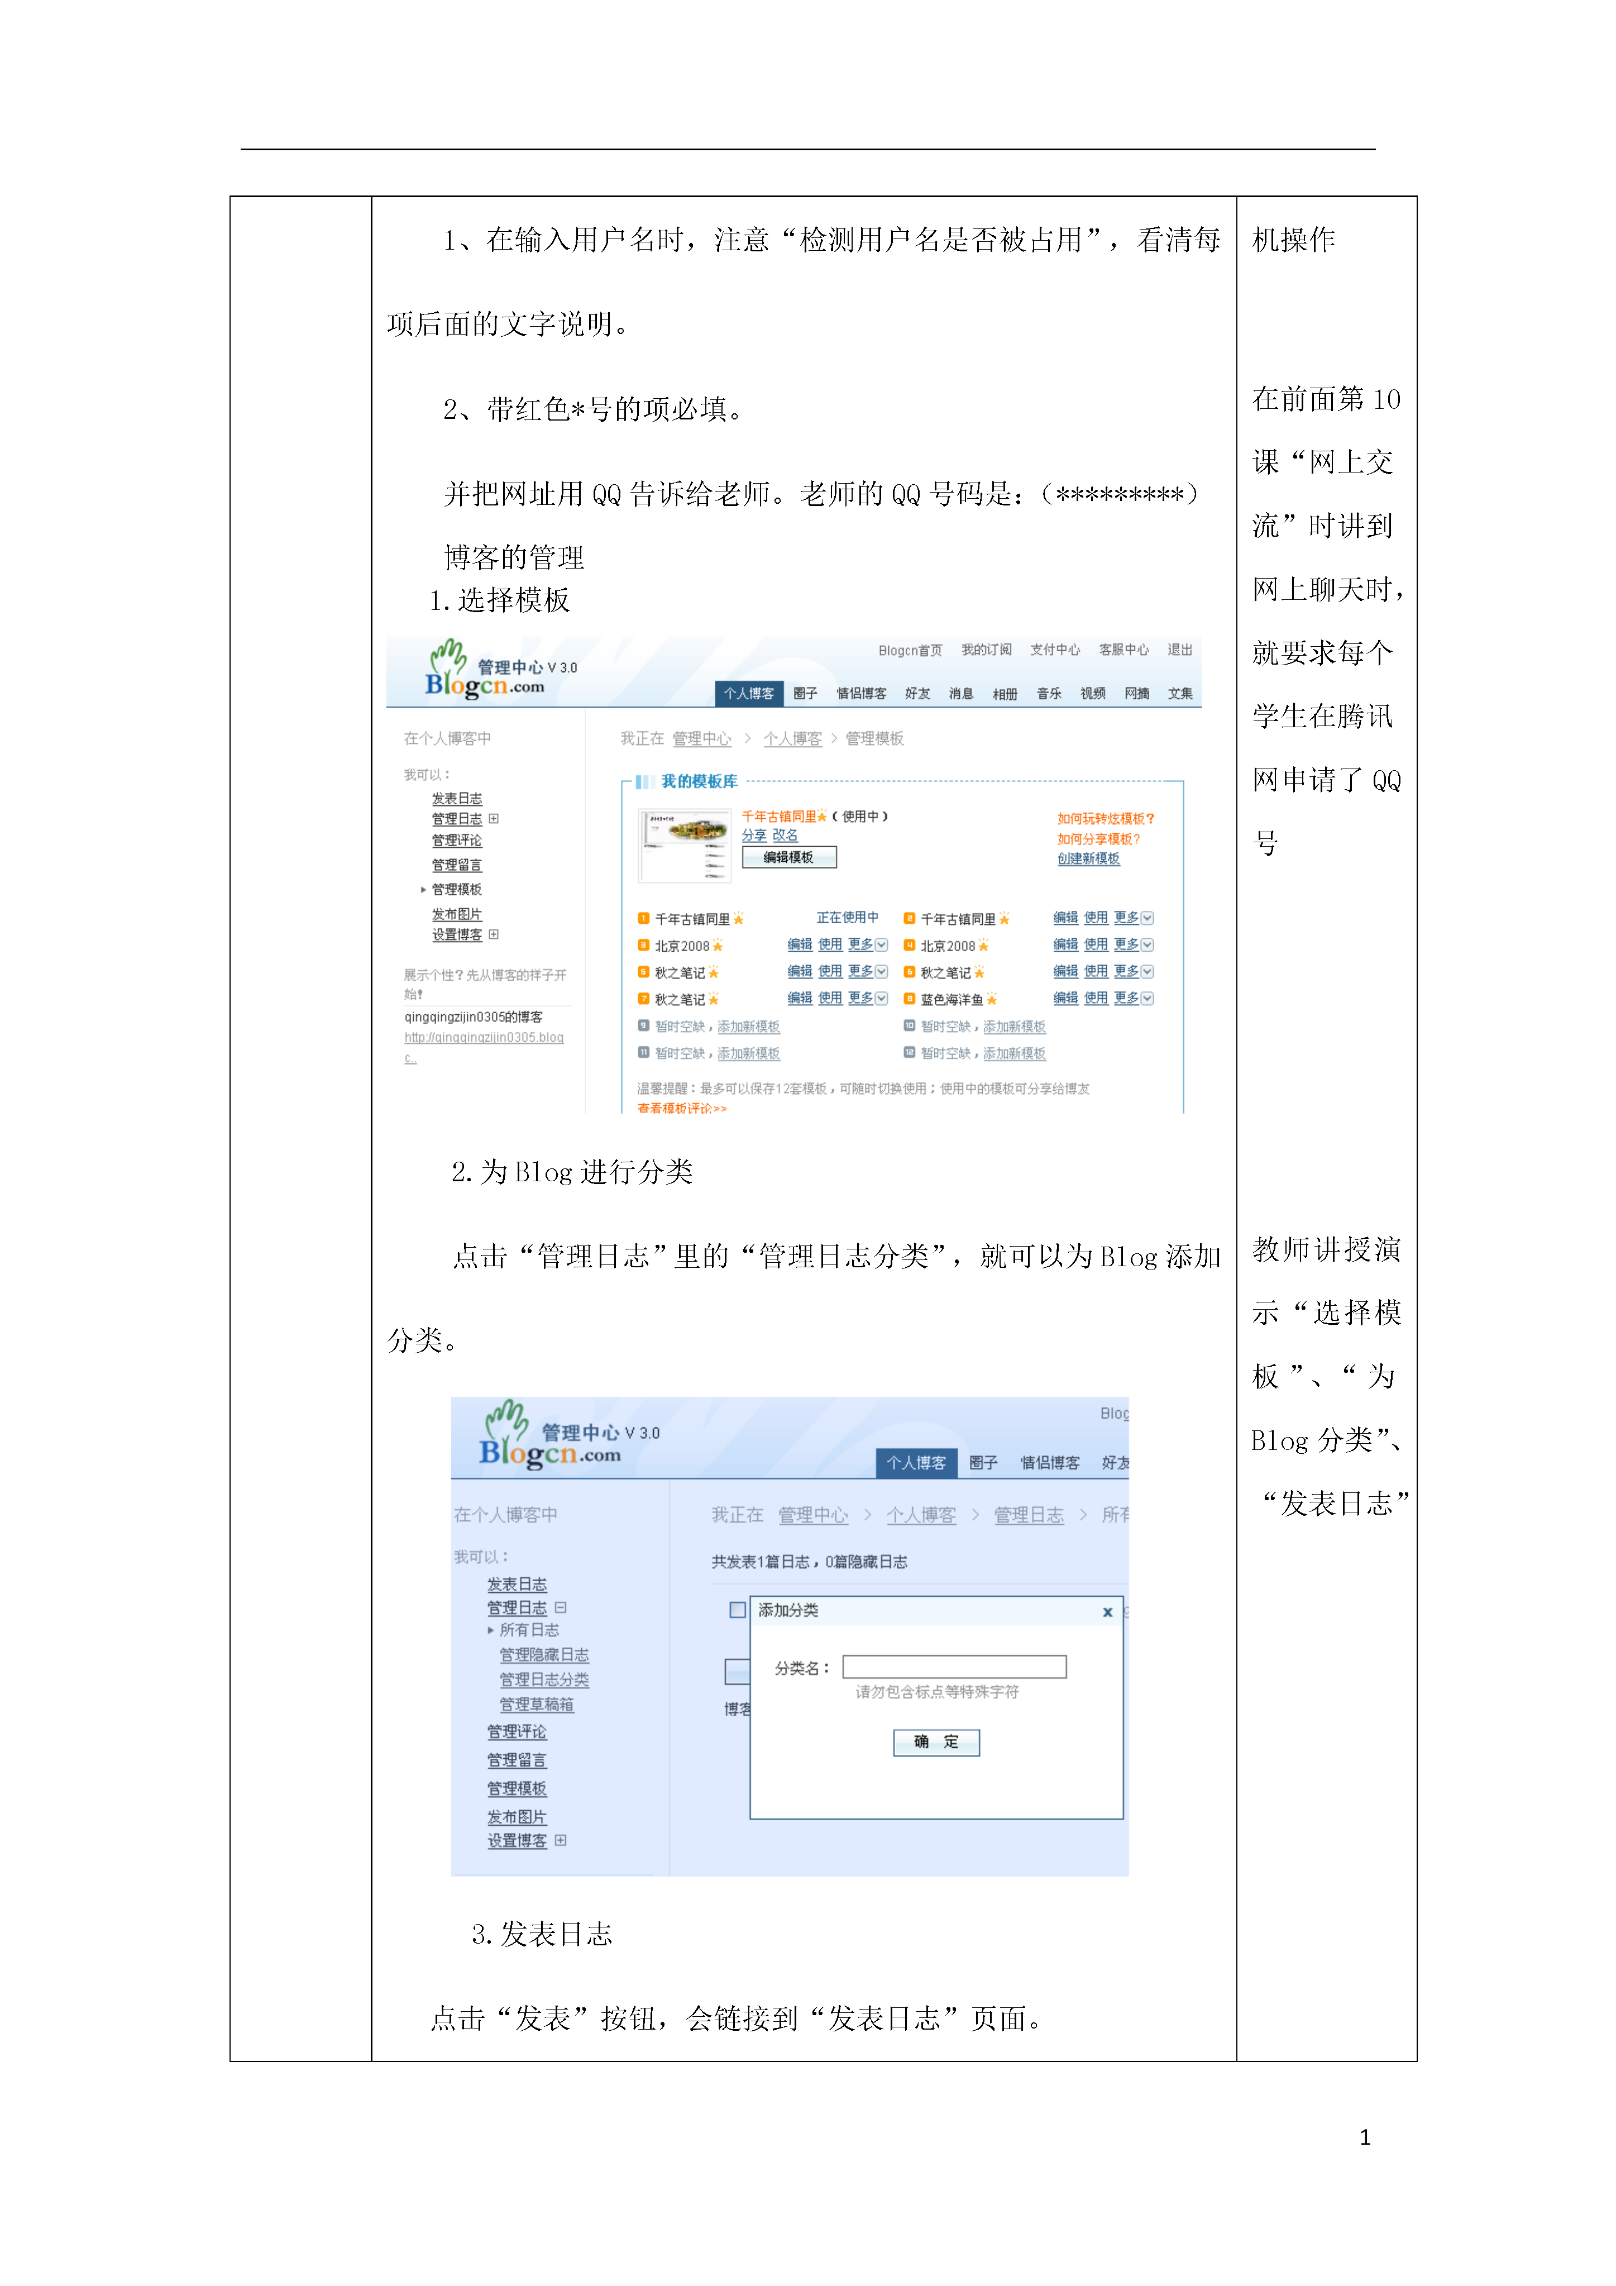1616x2286 pixels.
Task: Click the grey number 11 empty slot badge
Action: pos(643,1052)
